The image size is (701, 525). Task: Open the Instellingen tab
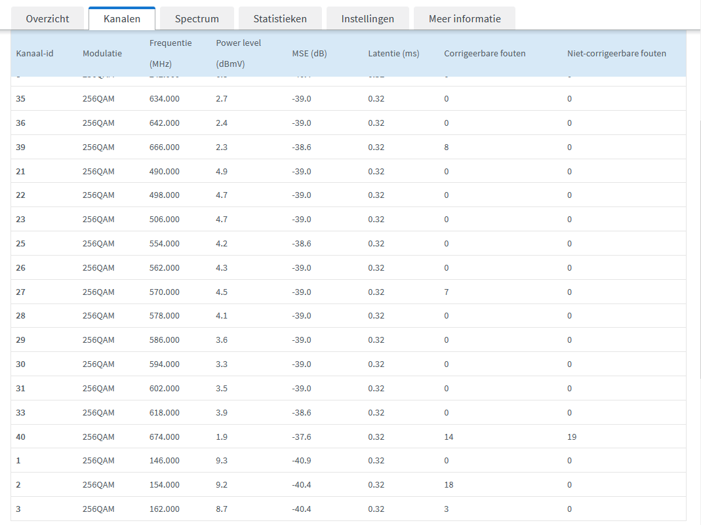367,18
